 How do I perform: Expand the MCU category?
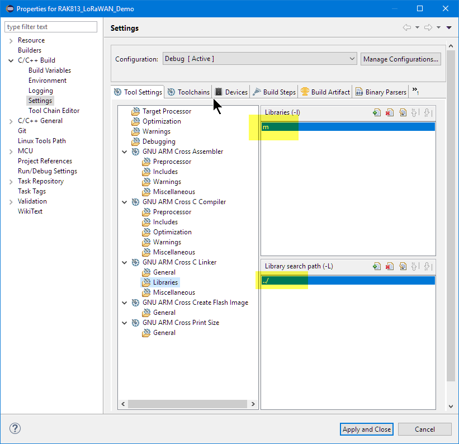[11, 151]
